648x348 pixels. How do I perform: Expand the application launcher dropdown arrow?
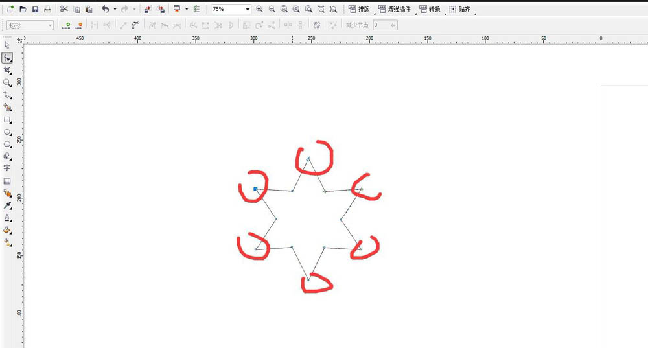187,9
